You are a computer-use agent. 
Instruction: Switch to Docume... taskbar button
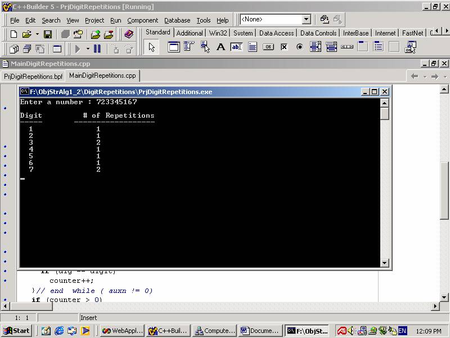[260, 331]
